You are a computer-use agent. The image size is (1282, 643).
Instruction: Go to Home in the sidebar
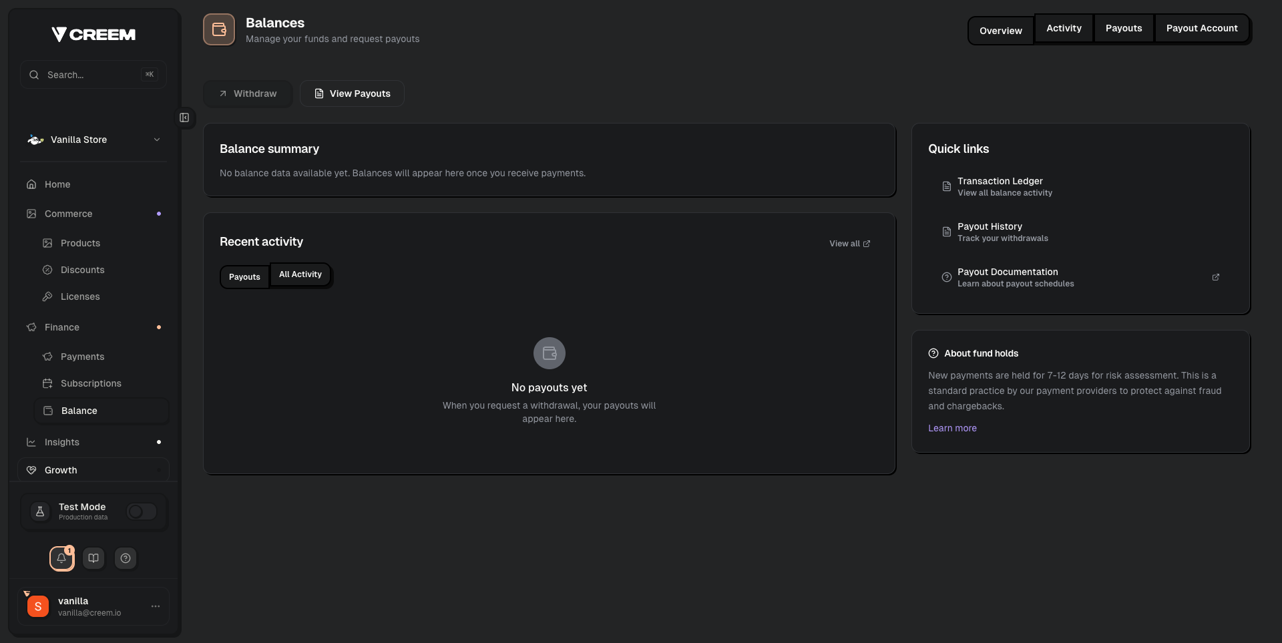[x=93, y=184]
